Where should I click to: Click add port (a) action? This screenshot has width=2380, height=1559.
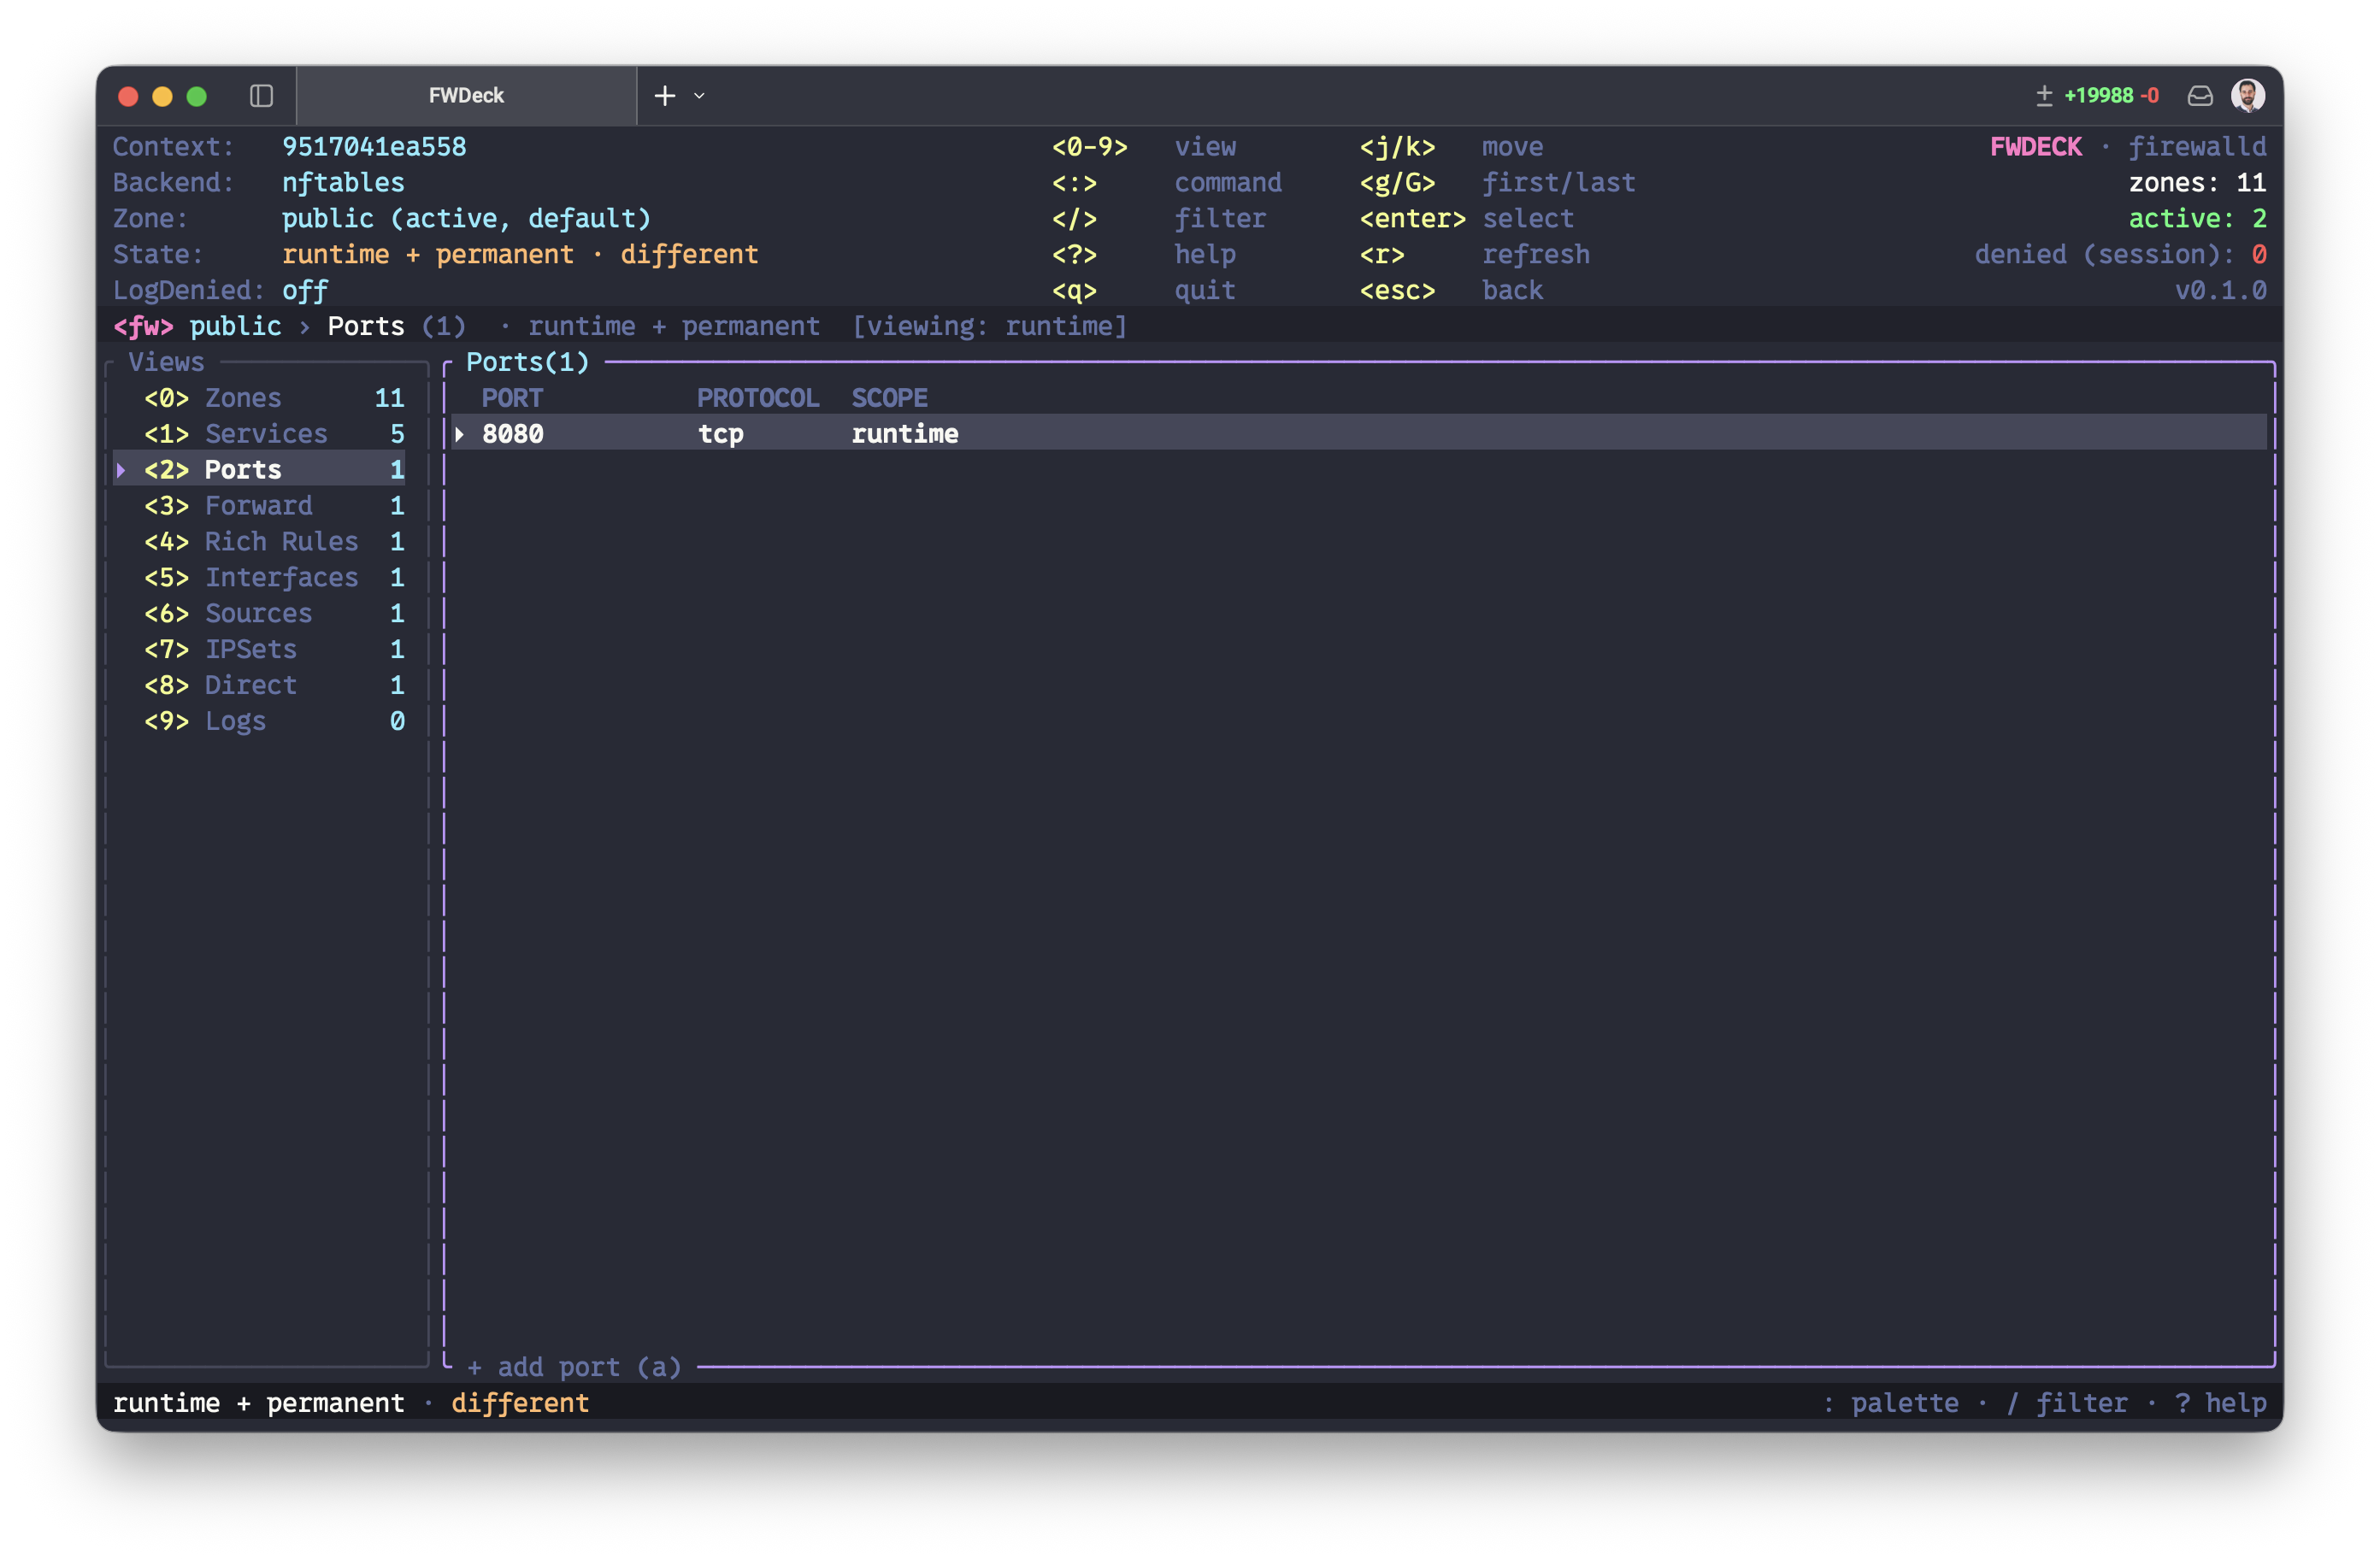(574, 1367)
